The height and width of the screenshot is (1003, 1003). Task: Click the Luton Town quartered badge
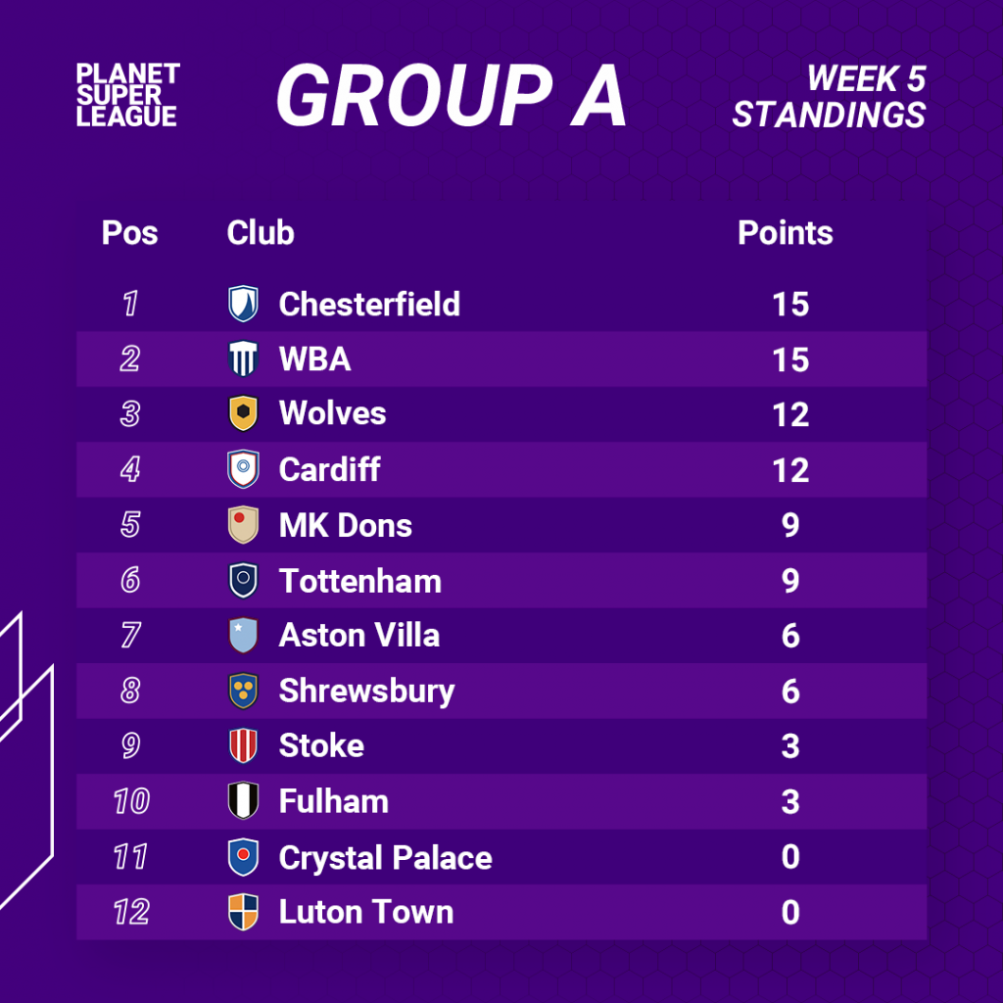coord(243,912)
